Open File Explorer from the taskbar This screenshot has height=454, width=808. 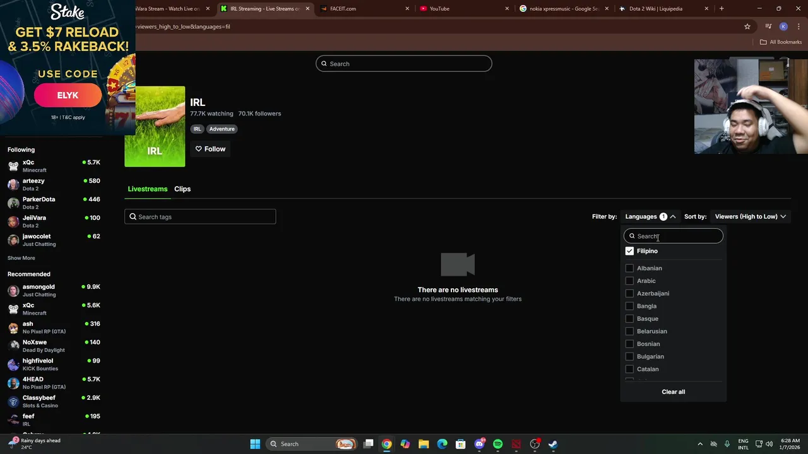pos(424,444)
